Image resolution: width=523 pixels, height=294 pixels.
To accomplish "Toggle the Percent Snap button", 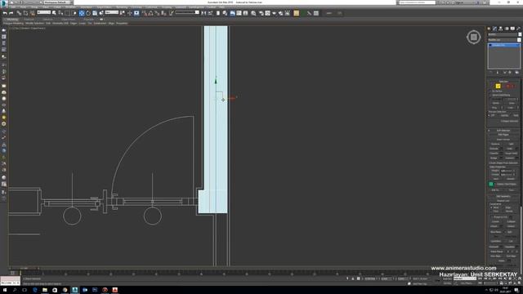I will 157,13.
